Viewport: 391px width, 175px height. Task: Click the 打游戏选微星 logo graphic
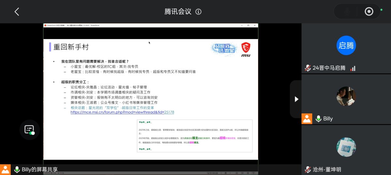224,48
